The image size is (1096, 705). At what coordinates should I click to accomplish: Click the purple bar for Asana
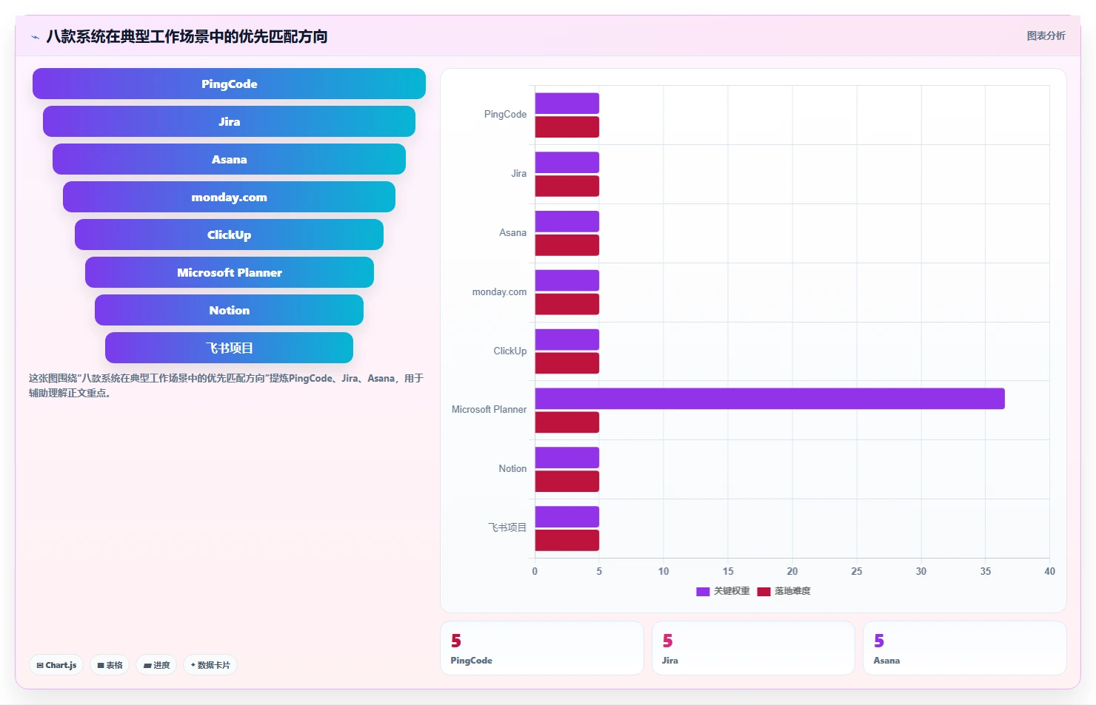coord(567,221)
